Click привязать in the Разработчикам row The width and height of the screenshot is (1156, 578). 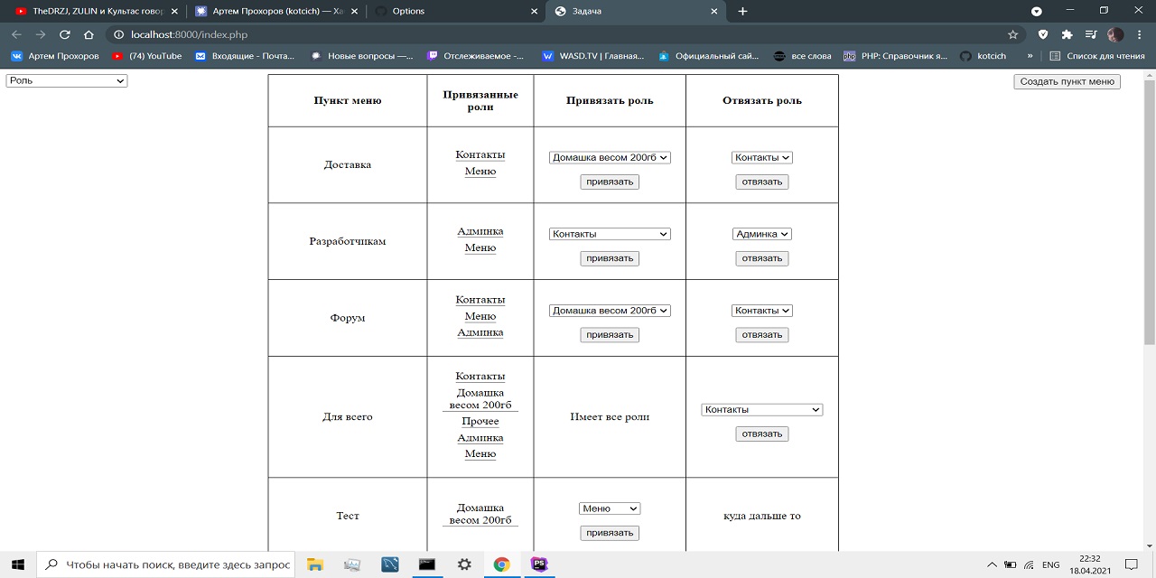610,258
